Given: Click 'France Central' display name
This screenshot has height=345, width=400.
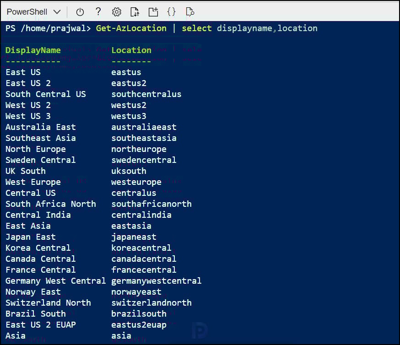Looking at the screenshot, I should (x=41, y=270).
